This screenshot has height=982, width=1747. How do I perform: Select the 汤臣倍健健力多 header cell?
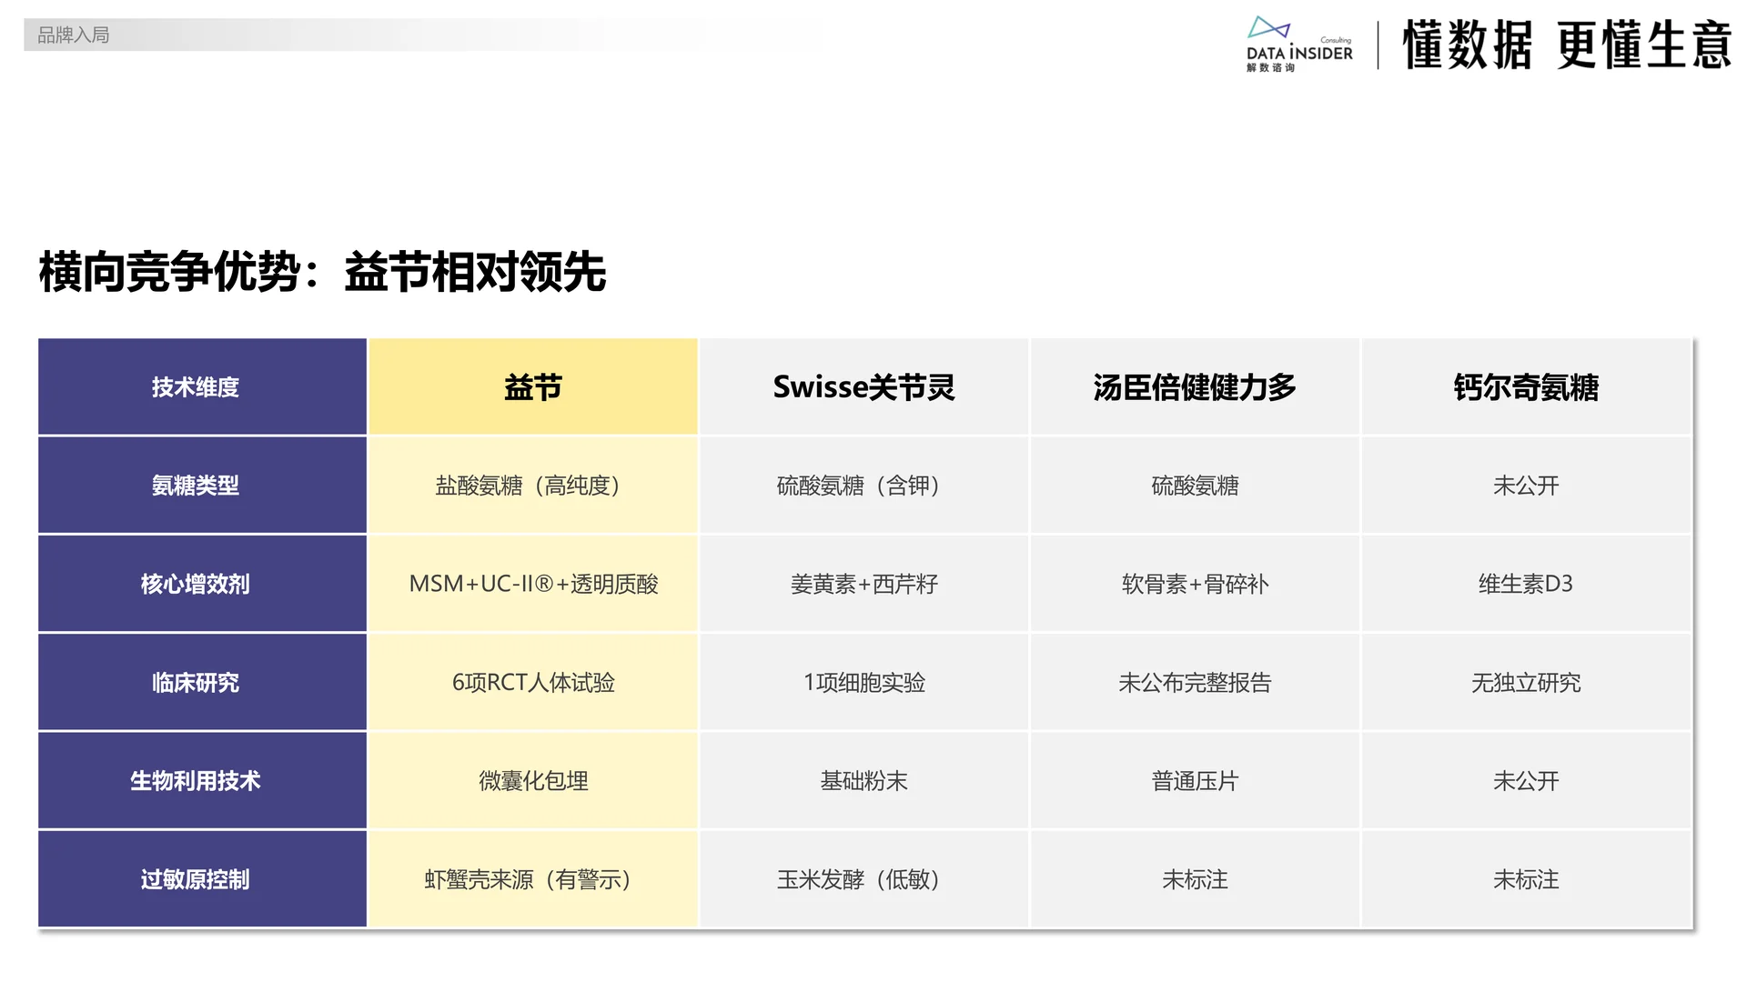click(1194, 386)
